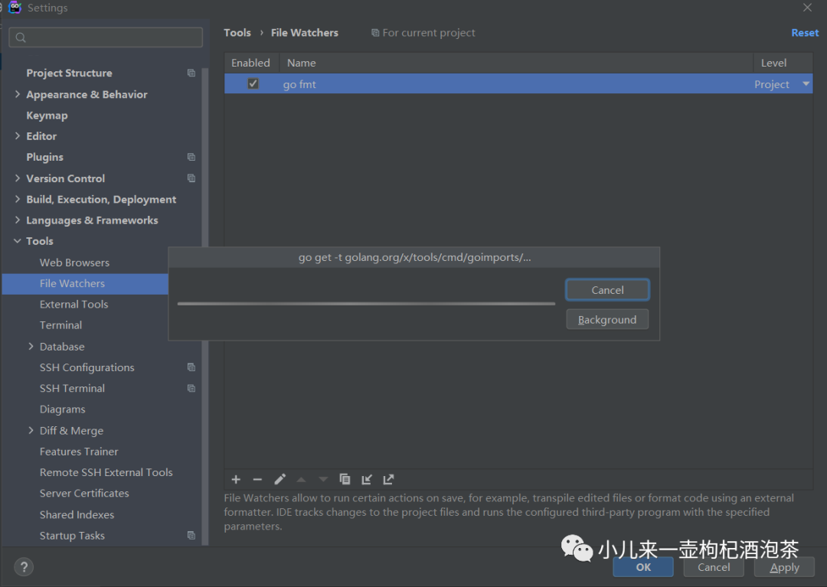Click the Move Up arrow icon

pyautogui.click(x=301, y=479)
